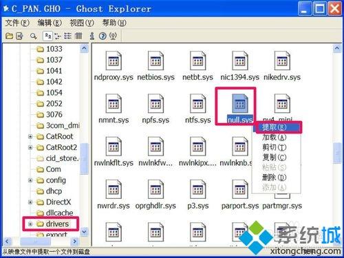Choose 删除(D) from the context menu
344x258 pixels.
point(277,178)
